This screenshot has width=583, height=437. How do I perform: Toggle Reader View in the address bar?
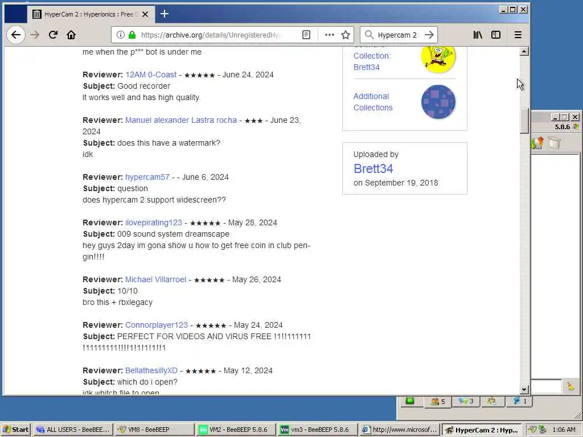306,35
